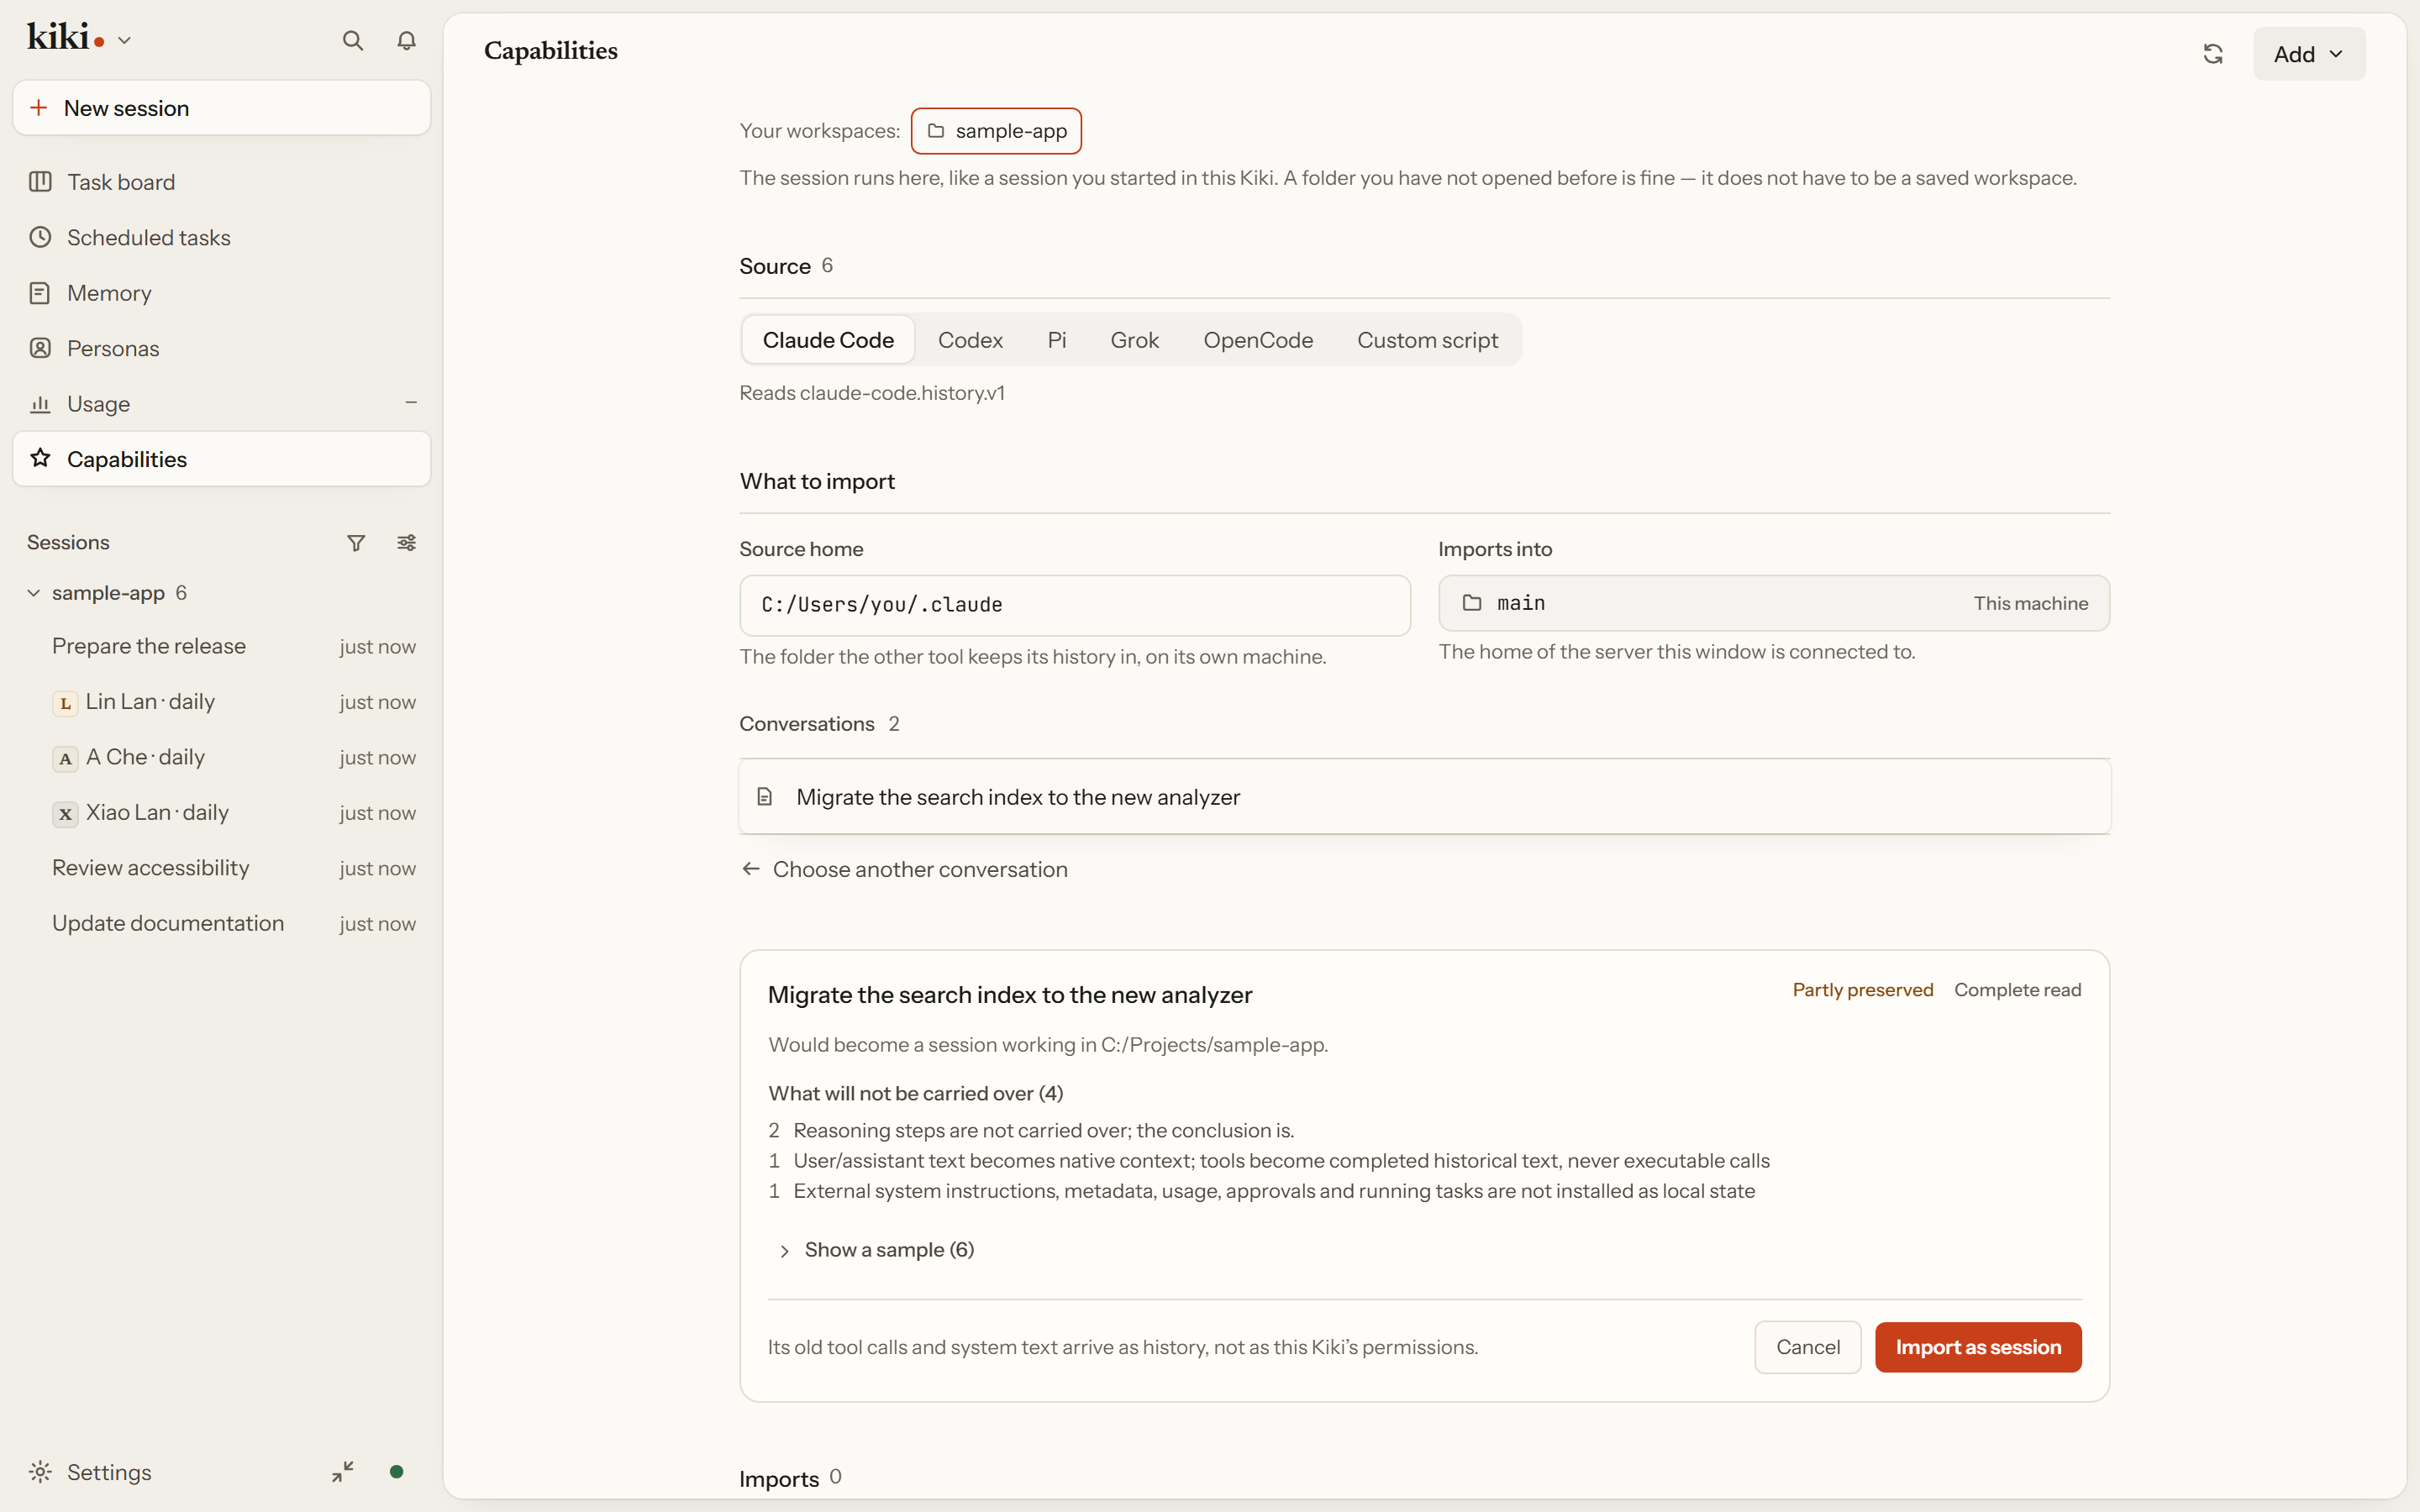This screenshot has width=2420, height=1512.
Task: Click the Source home path field
Action: pos(1075,605)
